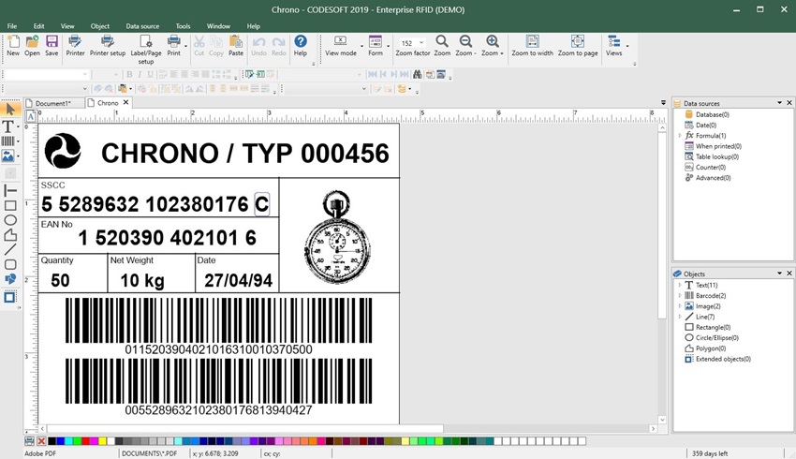Close the Objects panel

pyautogui.click(x=789, y=274)
